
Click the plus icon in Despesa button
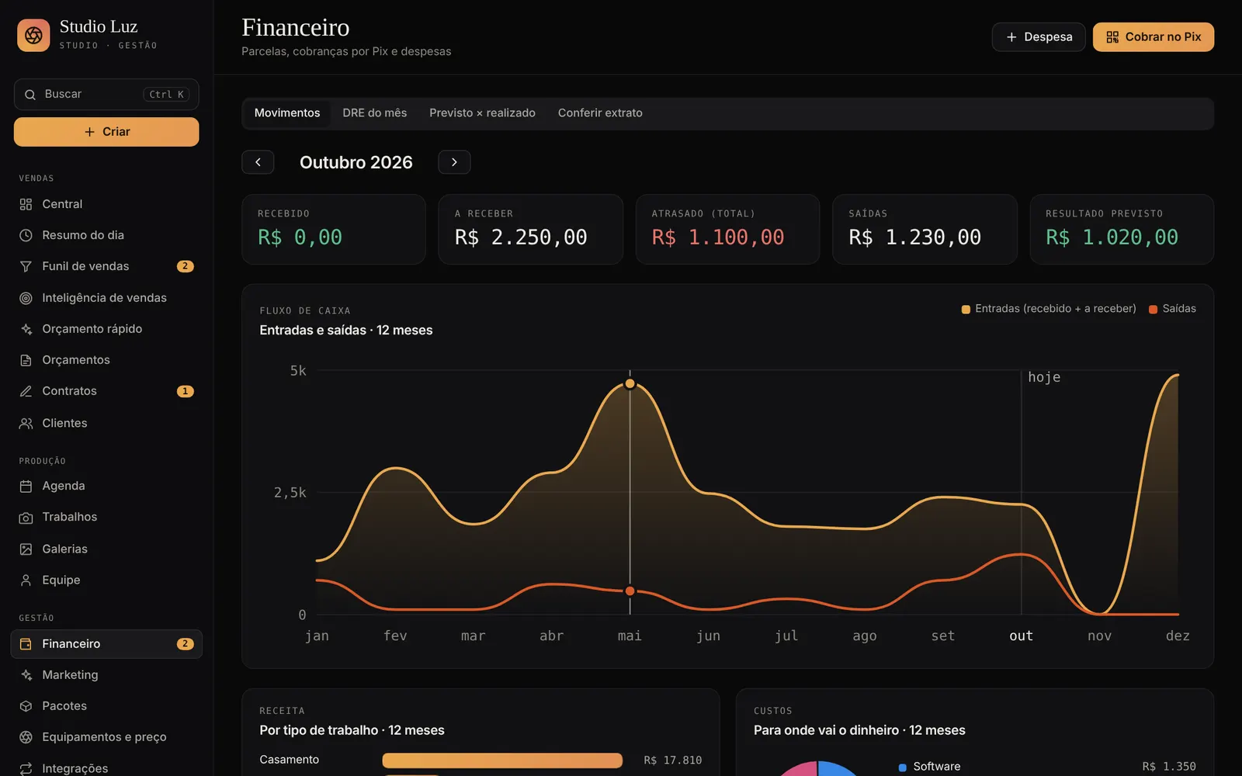coord(1011,37)
